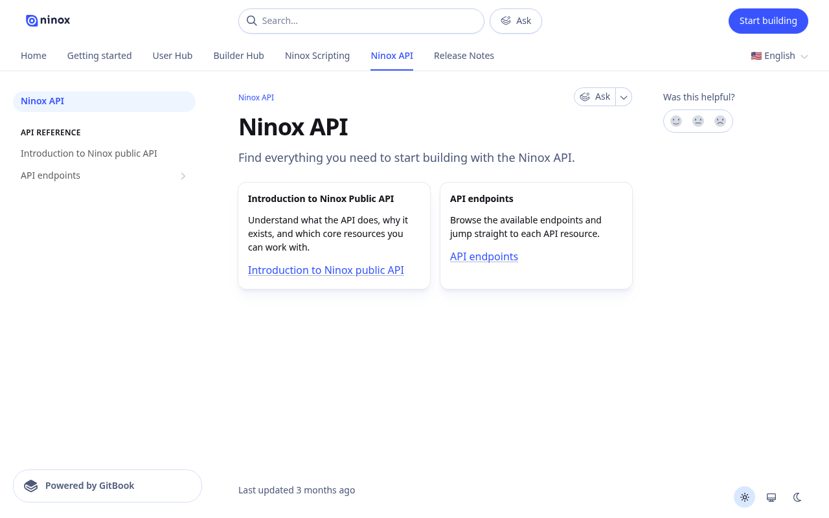The height and width of the screenshot is (518, 829).
Task: Click the GitBook logo icon
Action: 31,486
